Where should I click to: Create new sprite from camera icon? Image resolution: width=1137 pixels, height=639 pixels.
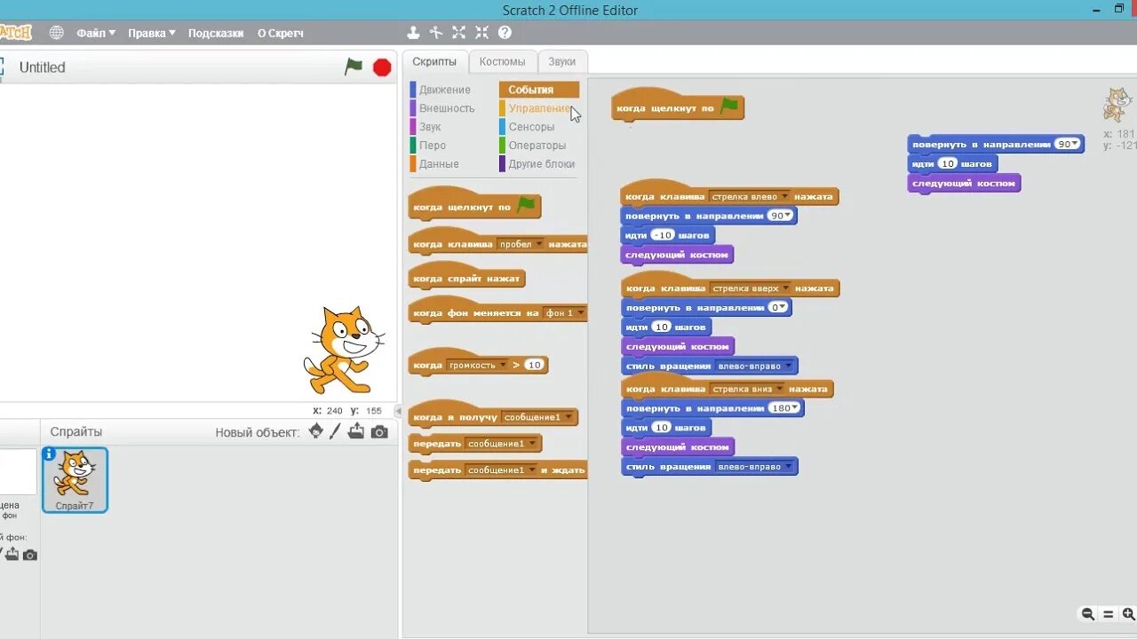point(379,432)
